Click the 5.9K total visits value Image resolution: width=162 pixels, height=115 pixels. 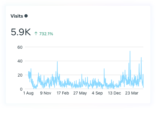point(21,32)
